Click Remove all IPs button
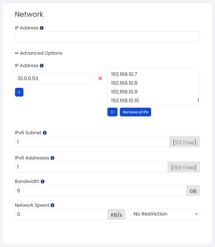Screen dimensions: 215x247 (x=136, y=112)
